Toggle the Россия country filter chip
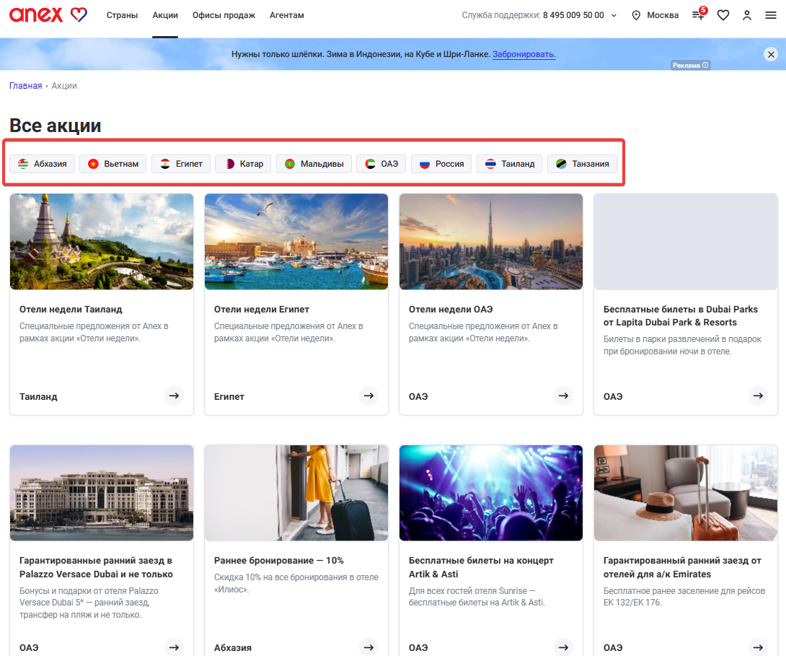 coord(441,164)
